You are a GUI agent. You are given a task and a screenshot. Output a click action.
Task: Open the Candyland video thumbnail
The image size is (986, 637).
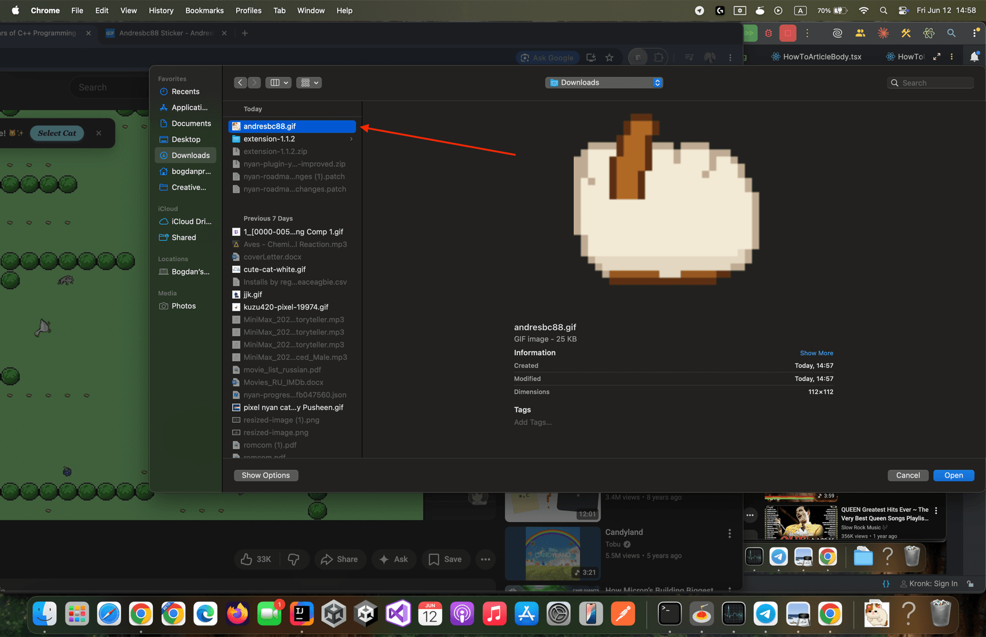[553, 553]
